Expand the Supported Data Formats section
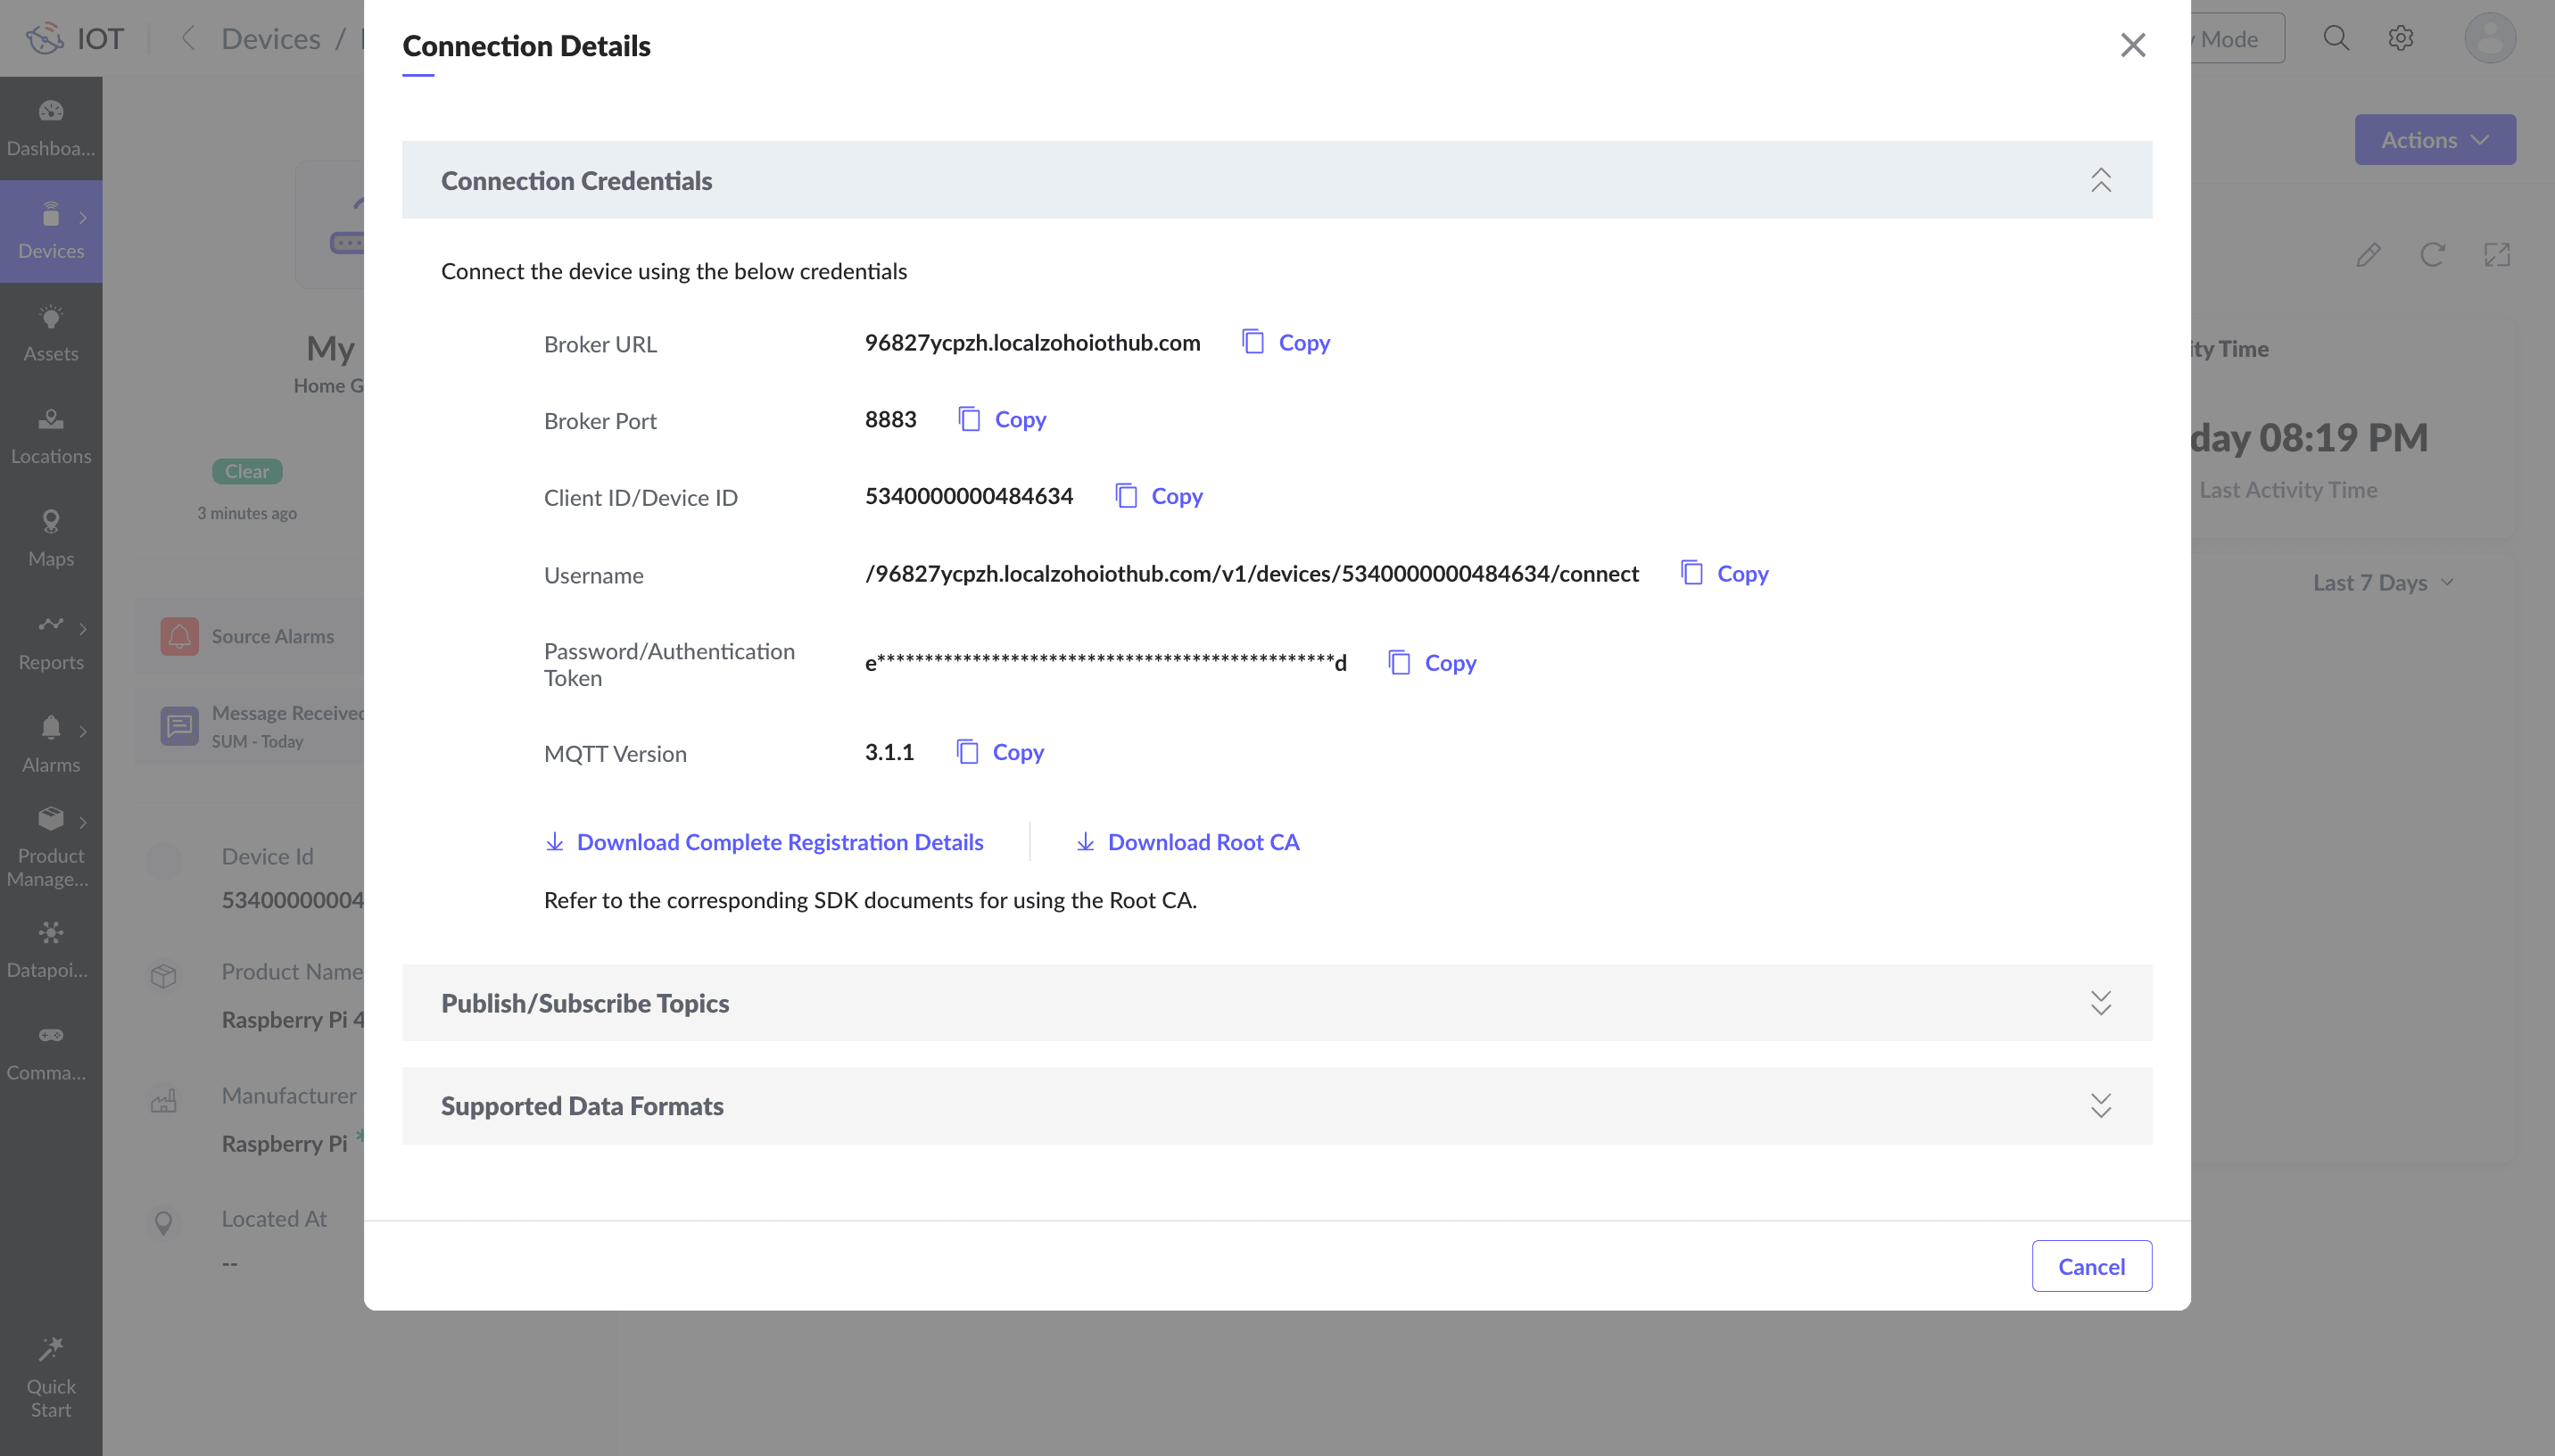Viewport: 2555px width, 1456px height. (x=2100, y=1106)
